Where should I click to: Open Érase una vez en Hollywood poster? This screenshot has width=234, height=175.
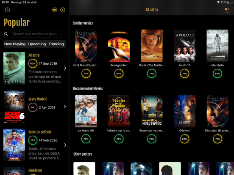[152, 111]
